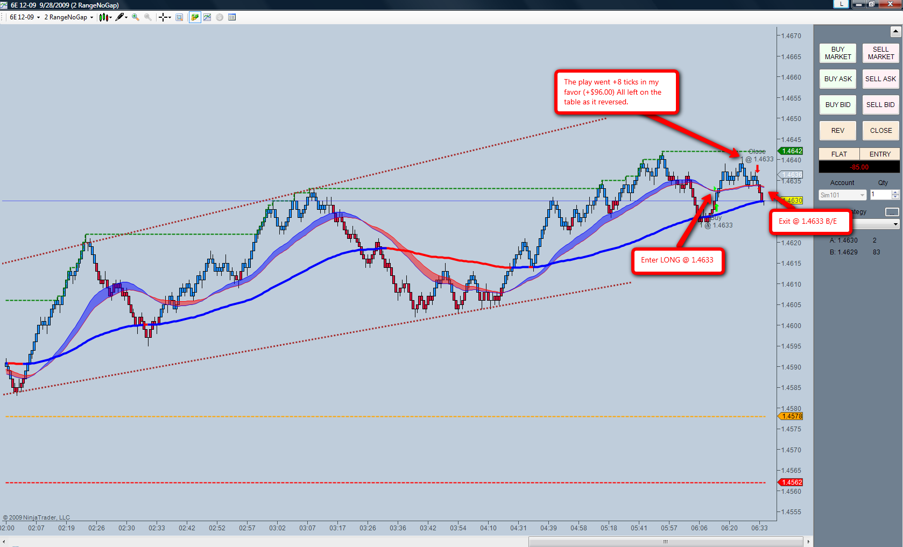Open the drawing tools dropdown arrow
The image size is (903, 547).
point(126,17)
